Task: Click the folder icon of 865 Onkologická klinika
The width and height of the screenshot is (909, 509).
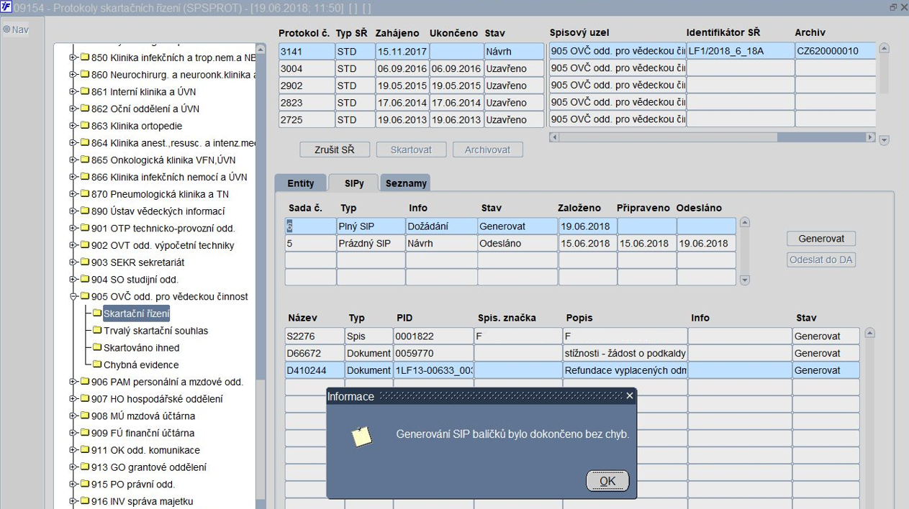Action: [x=85, y=160]
